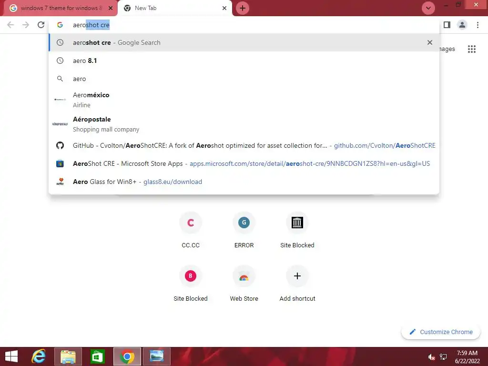
Task: Open the Site Blocked shortcut with B icon
Action: 191,283
